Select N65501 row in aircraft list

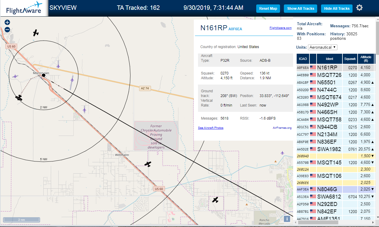point(336,82)
